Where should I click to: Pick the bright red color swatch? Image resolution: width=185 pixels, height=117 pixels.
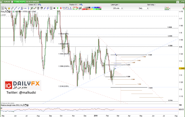point(84,9)
